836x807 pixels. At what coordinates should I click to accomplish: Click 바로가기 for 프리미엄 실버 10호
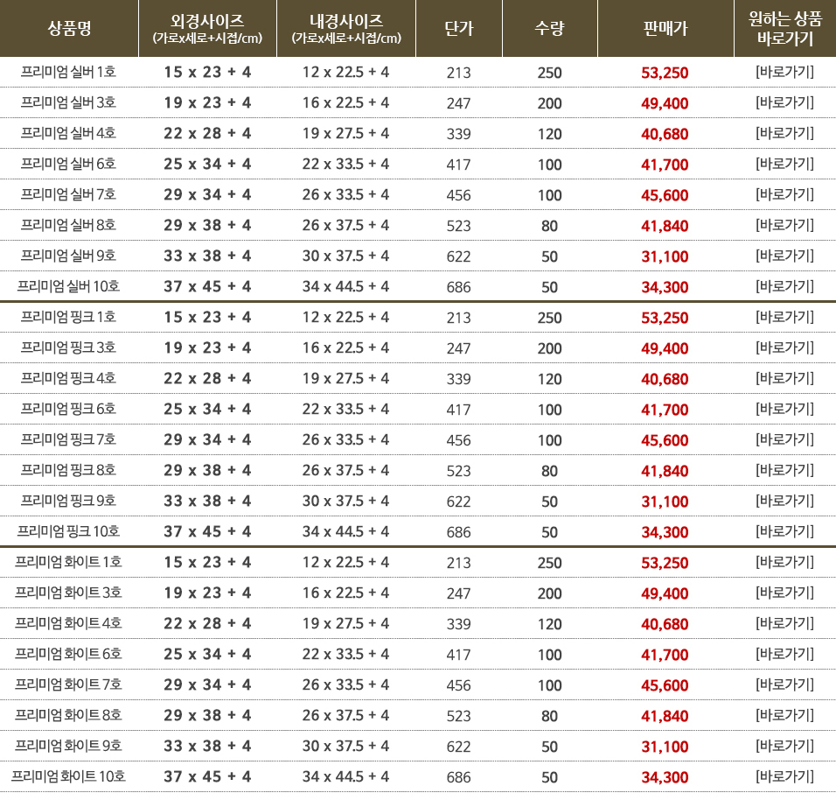click(x=784, y=286)
